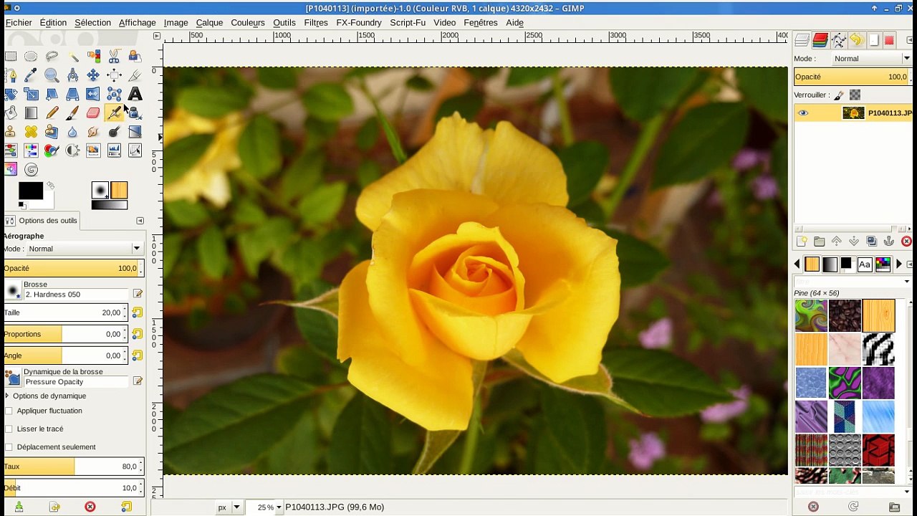The height and width of the screenshot is (516, 917).
Task: Show next tabs in patterns dock
Action: 899,264
